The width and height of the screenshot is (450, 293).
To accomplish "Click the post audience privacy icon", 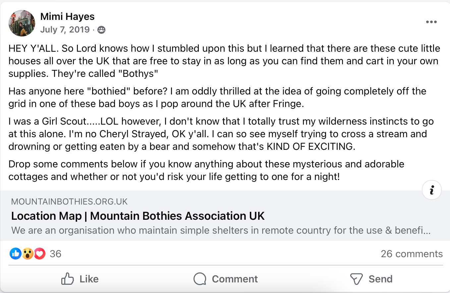I will tap(101, 30).
